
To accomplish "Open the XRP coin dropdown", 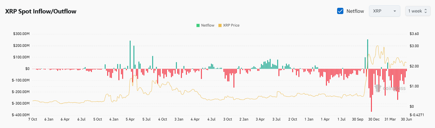I will click(x=384, y=11).
